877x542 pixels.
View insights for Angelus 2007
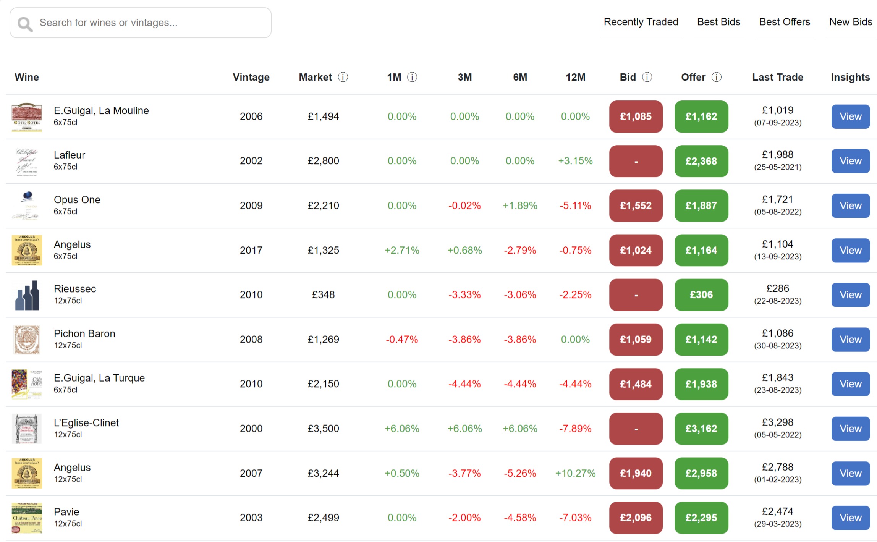[850, 474]
